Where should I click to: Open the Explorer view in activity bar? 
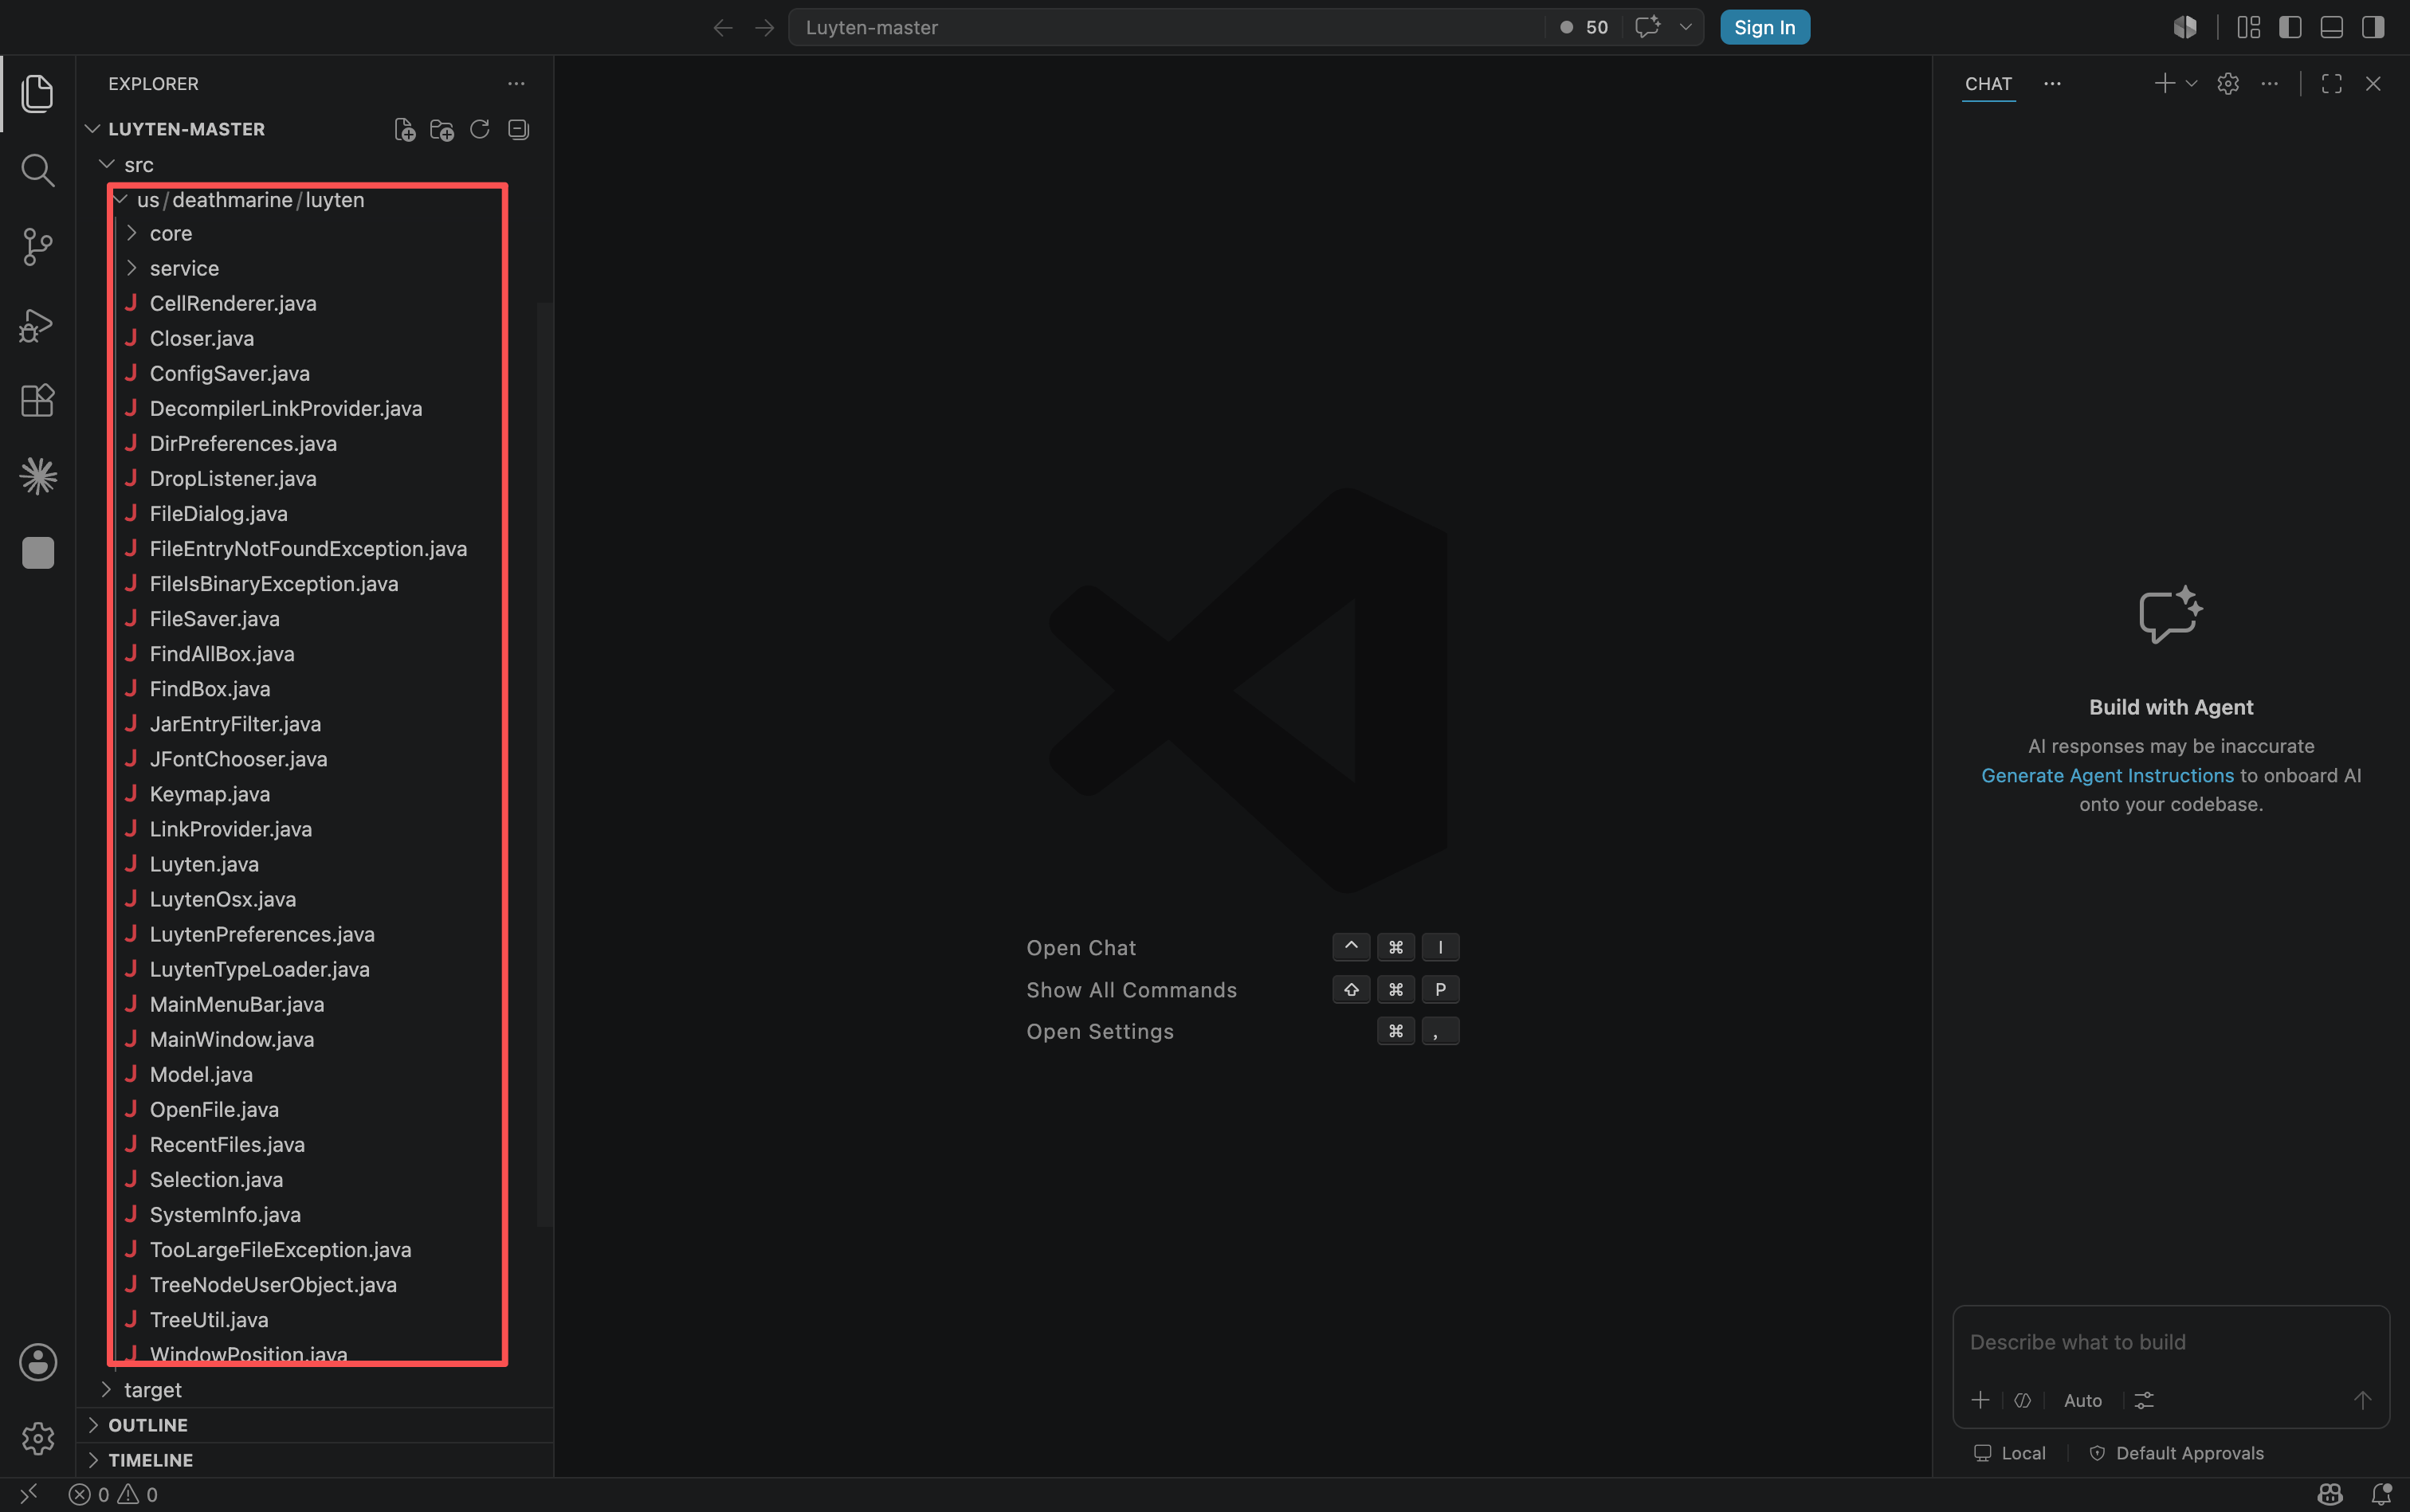click(37, 93)
